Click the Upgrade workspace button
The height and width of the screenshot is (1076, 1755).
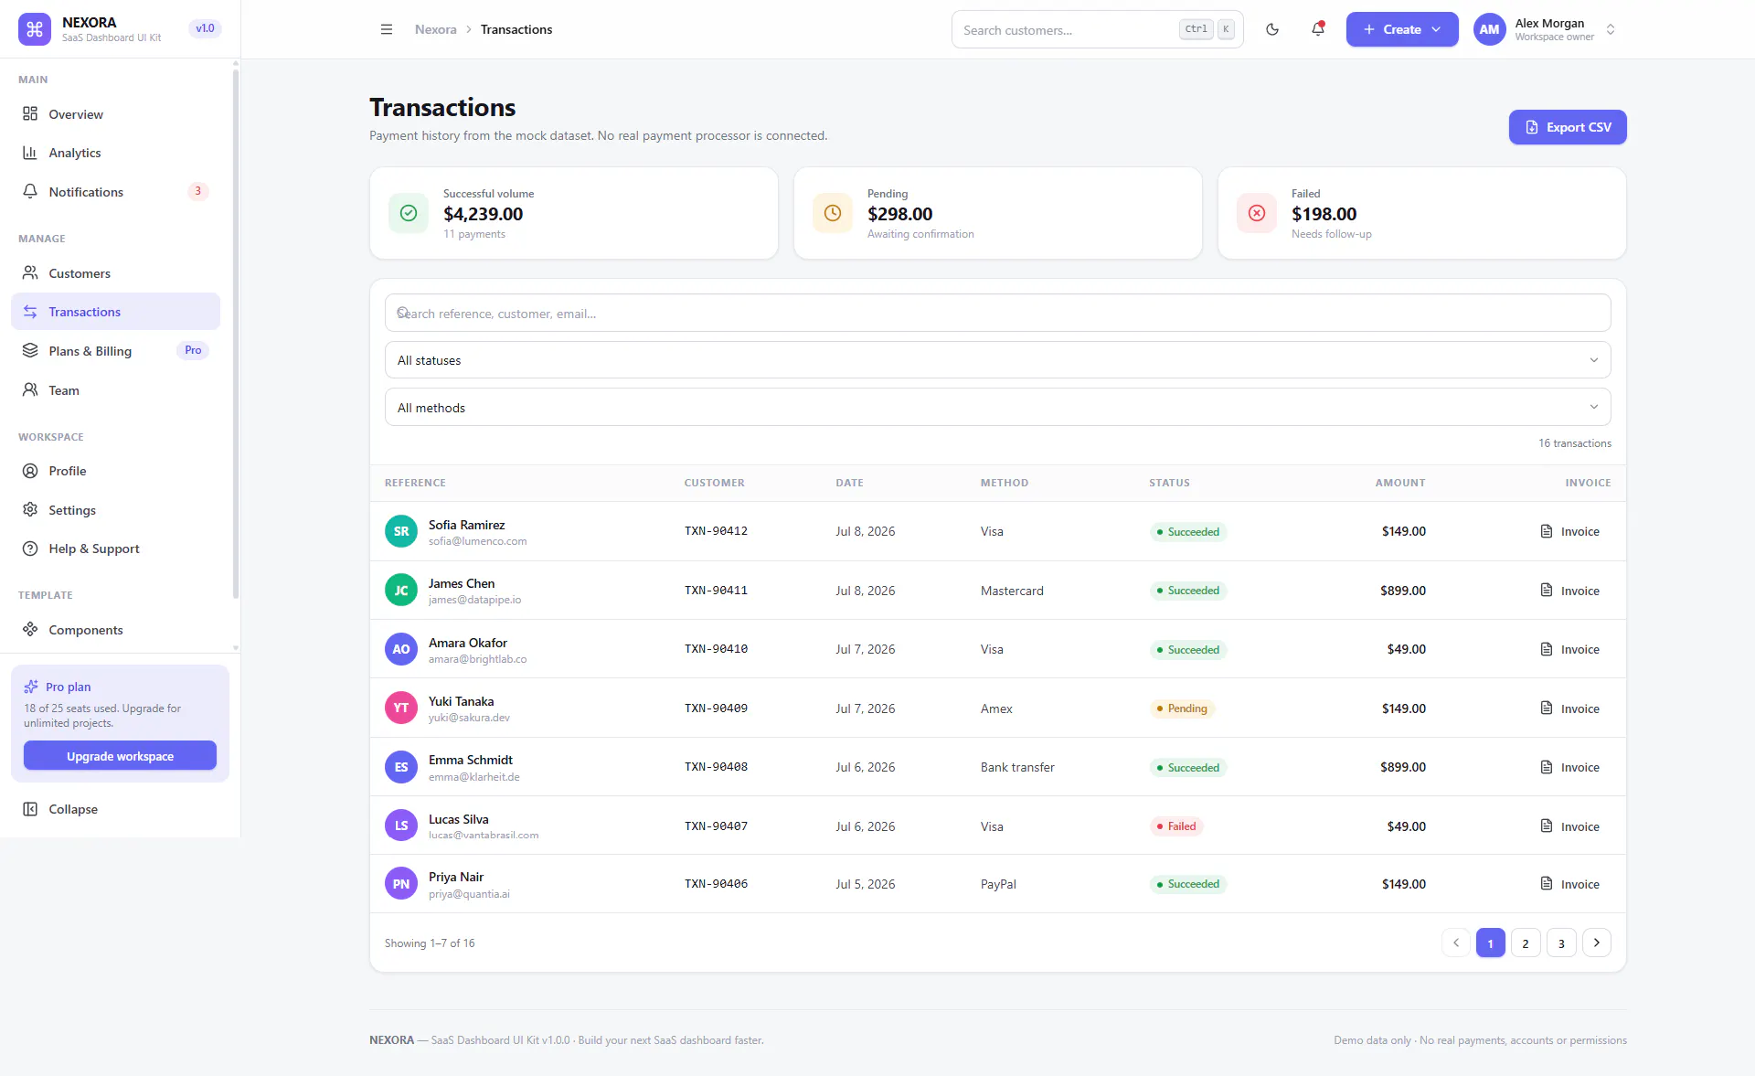click(x=120, y=756)
